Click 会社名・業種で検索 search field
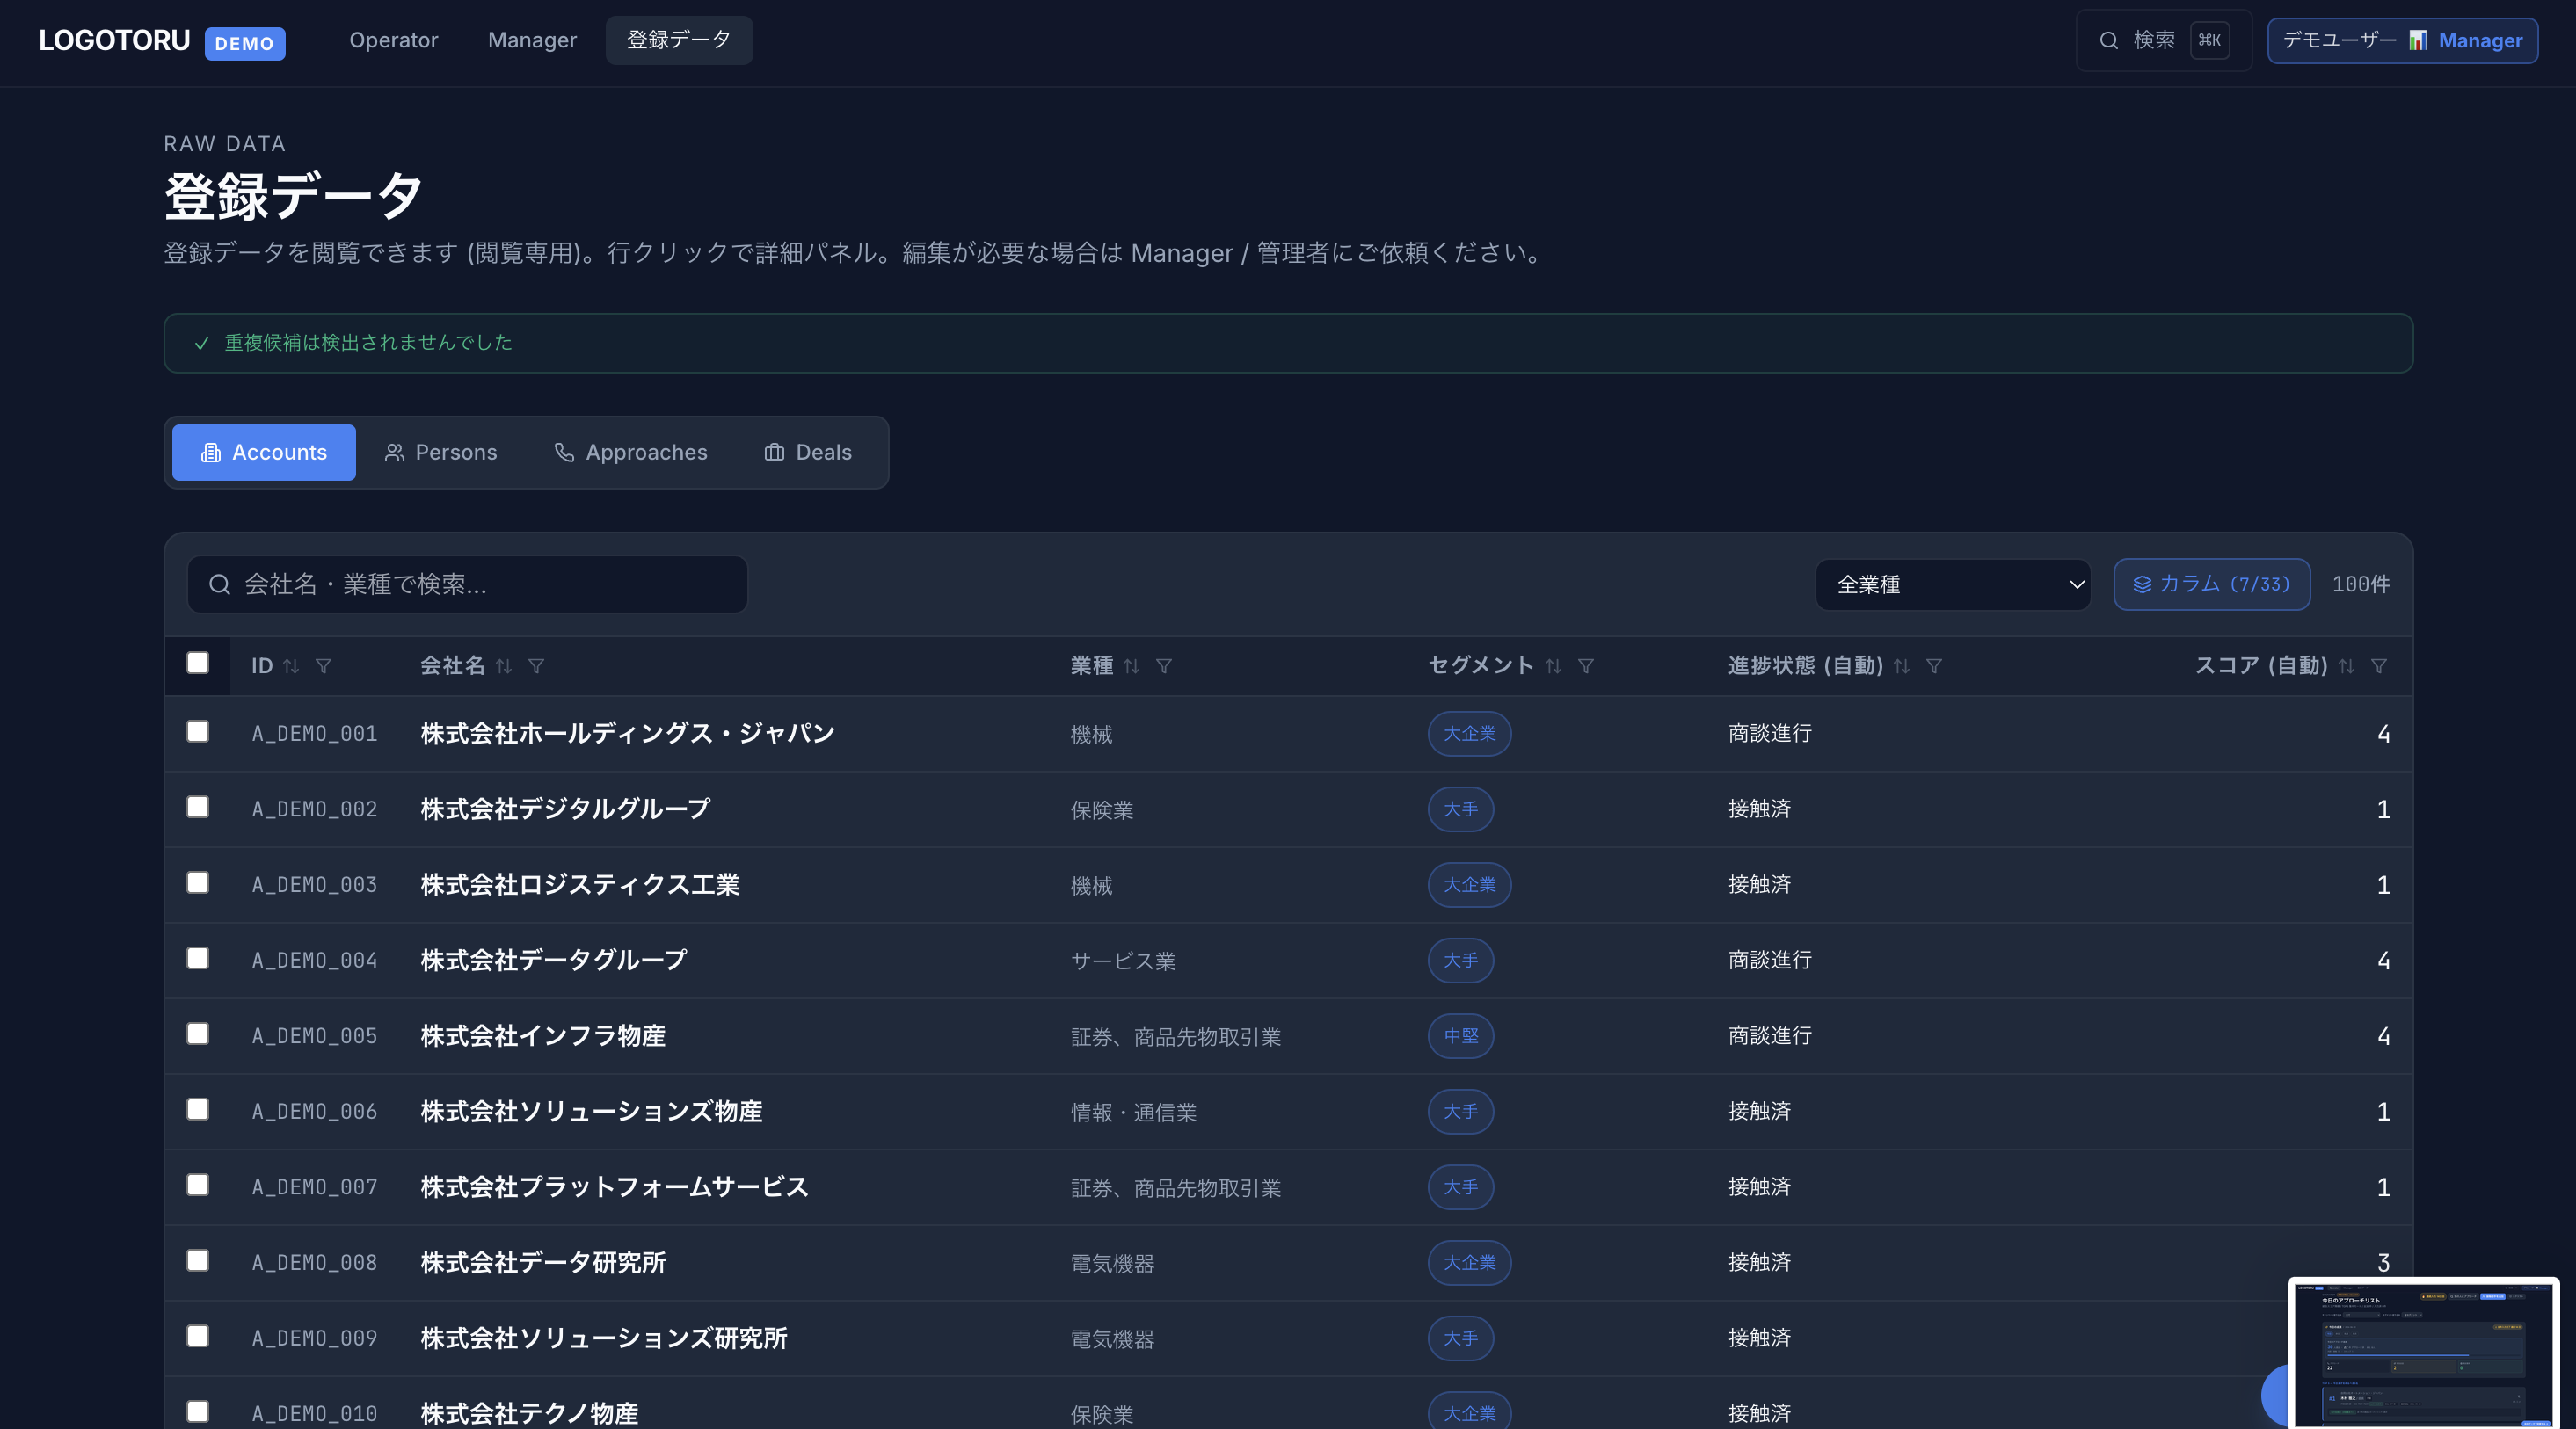The height and width of the screenshot is (1429, 2576). (x=467, y=584)
